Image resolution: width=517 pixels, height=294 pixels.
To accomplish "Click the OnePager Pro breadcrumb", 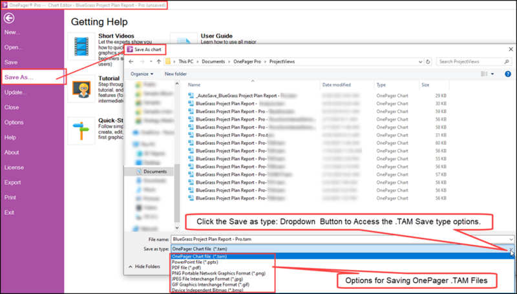I will pyautogui.click(x=248, y=61).
